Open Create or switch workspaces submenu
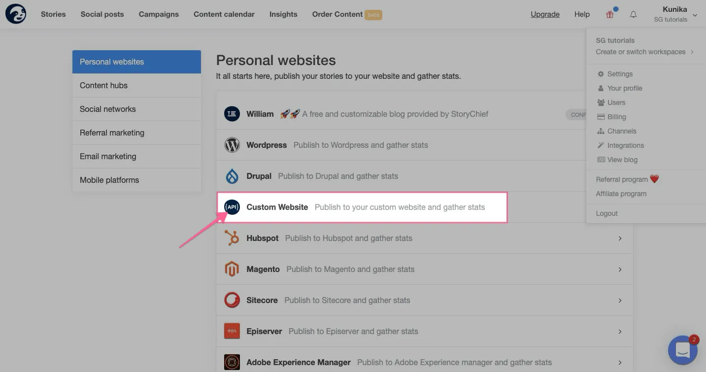Screen dimensions: 706x372 pos(644,52)
